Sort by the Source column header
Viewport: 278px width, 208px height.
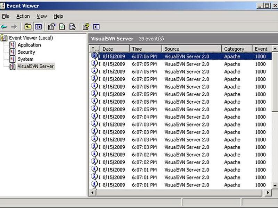coord(192,49)
